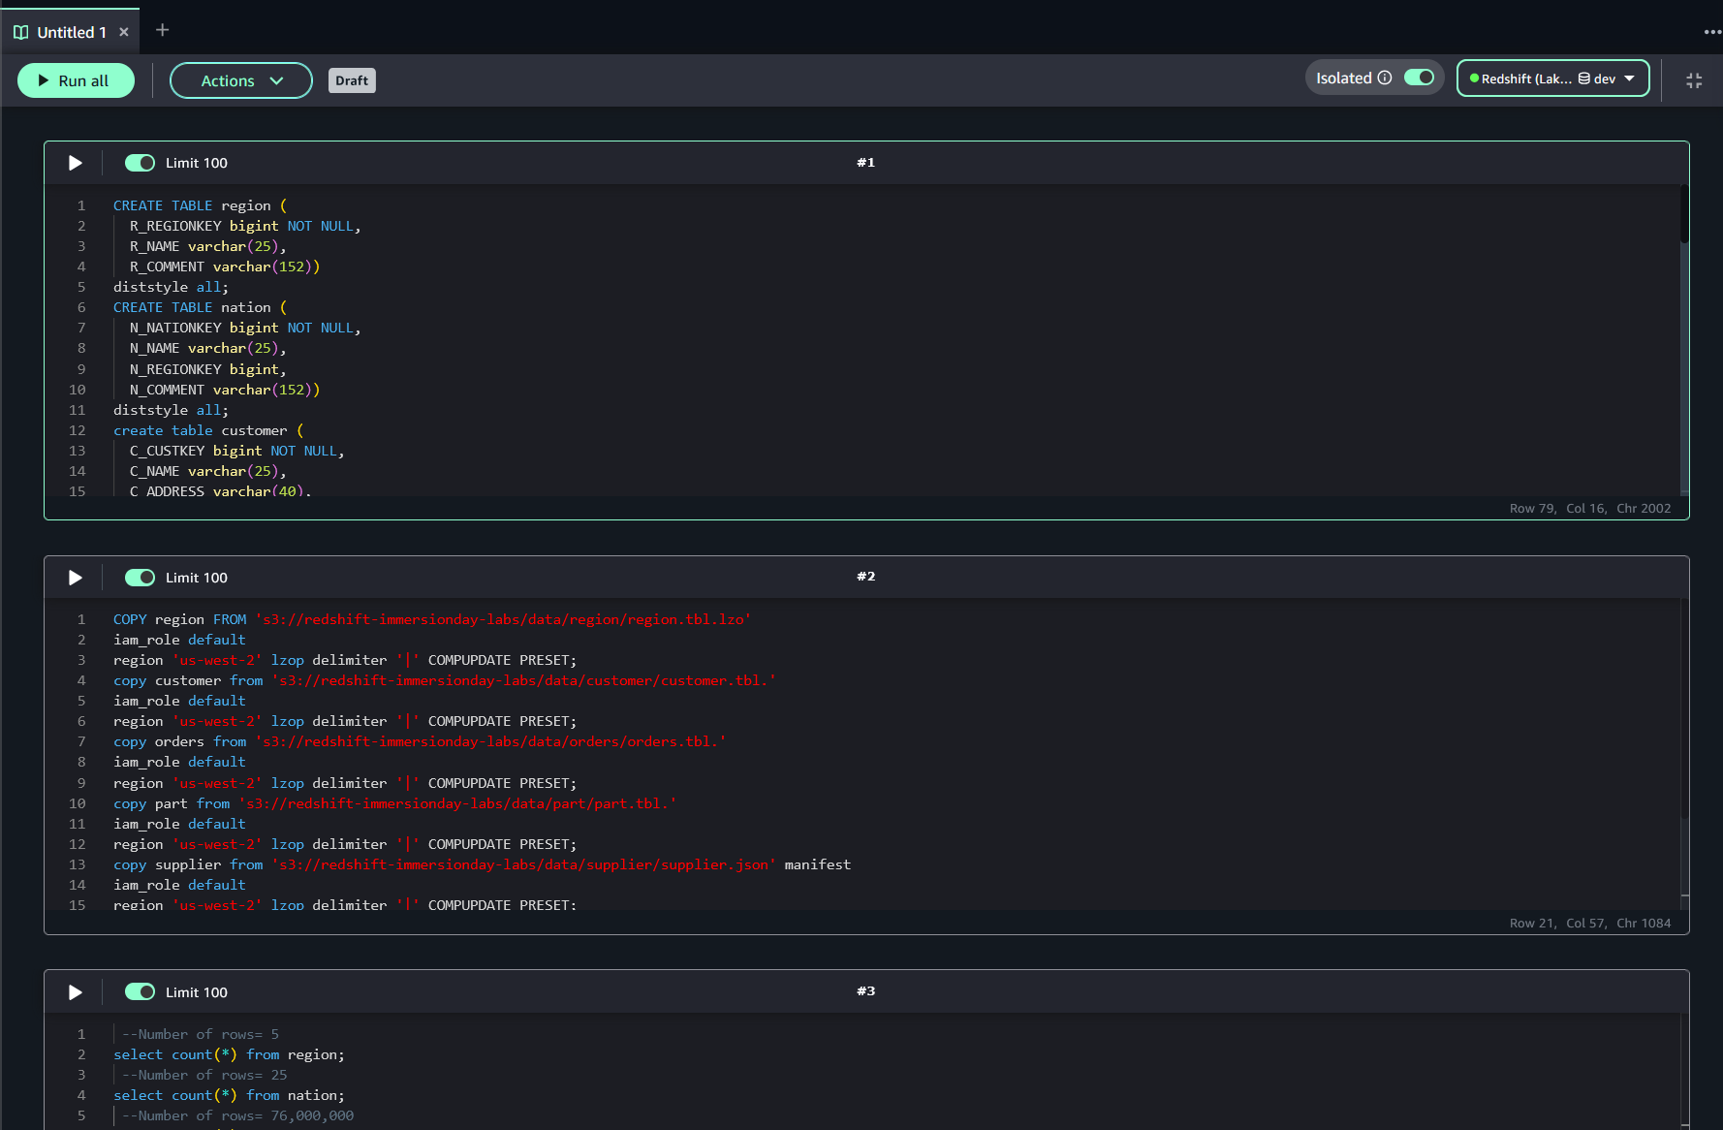
Task: Click the info icon next to Isolated
Action: [1386, 77]
